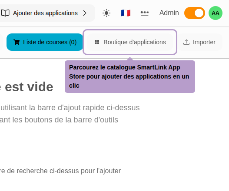Click the password asterisks icon
This screenshot has height=191, width=229.
[x=145, y=13]
